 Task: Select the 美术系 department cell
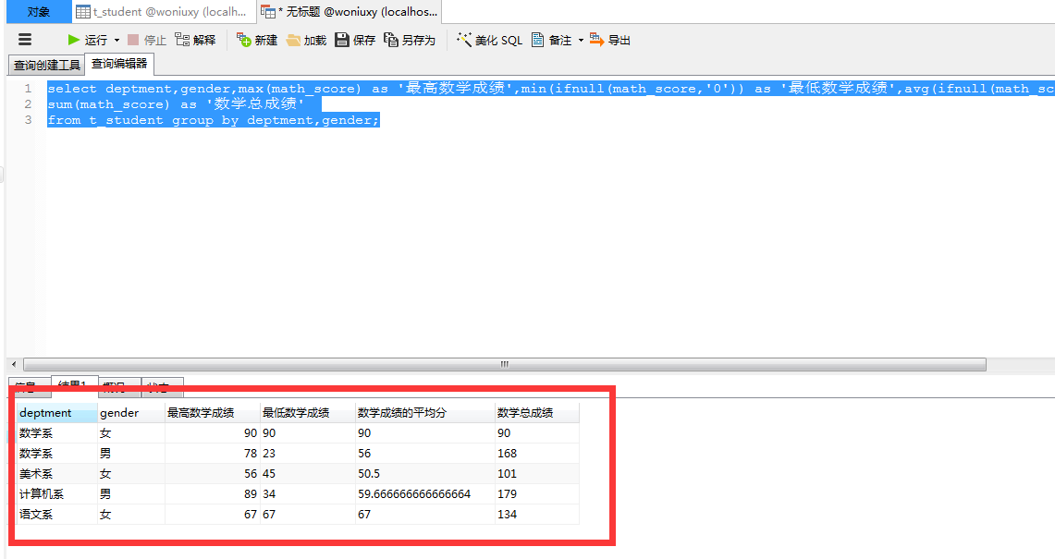[57, 474]
